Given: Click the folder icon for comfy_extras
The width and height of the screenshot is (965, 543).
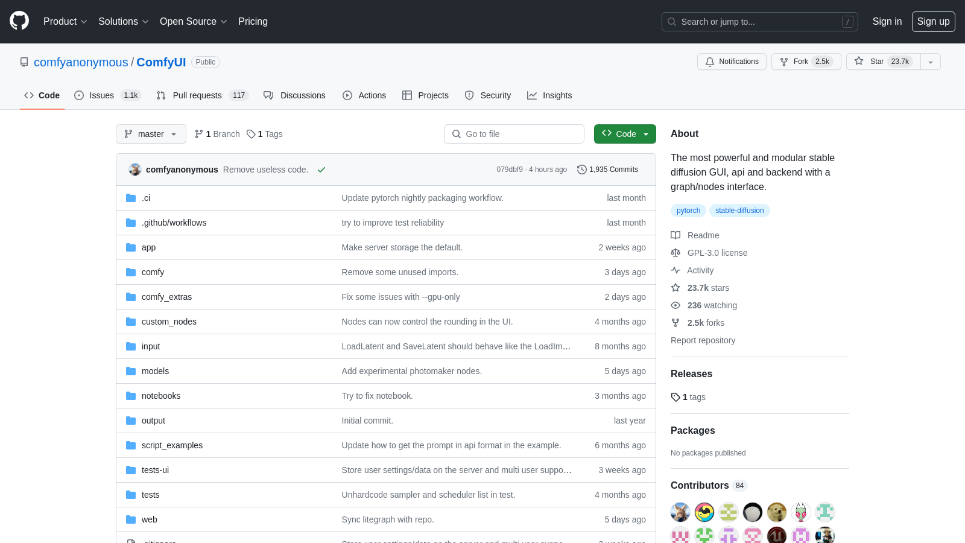Looking at the screenshot, I should click(131, 297).
